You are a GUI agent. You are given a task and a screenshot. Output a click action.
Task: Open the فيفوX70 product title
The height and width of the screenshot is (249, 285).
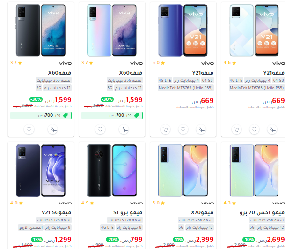[x=202, y=212]
